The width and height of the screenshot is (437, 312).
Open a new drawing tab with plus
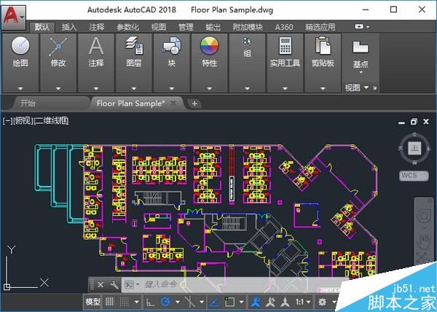(194, 104)
